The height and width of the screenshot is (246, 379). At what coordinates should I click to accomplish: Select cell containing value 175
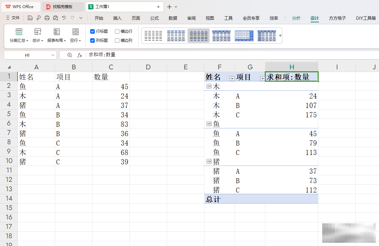click(291, 114)
